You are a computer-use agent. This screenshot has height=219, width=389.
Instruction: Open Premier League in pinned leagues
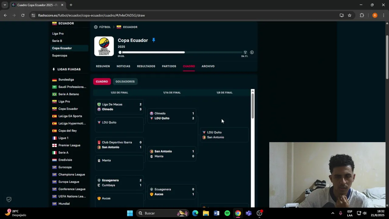pos(69,145)
